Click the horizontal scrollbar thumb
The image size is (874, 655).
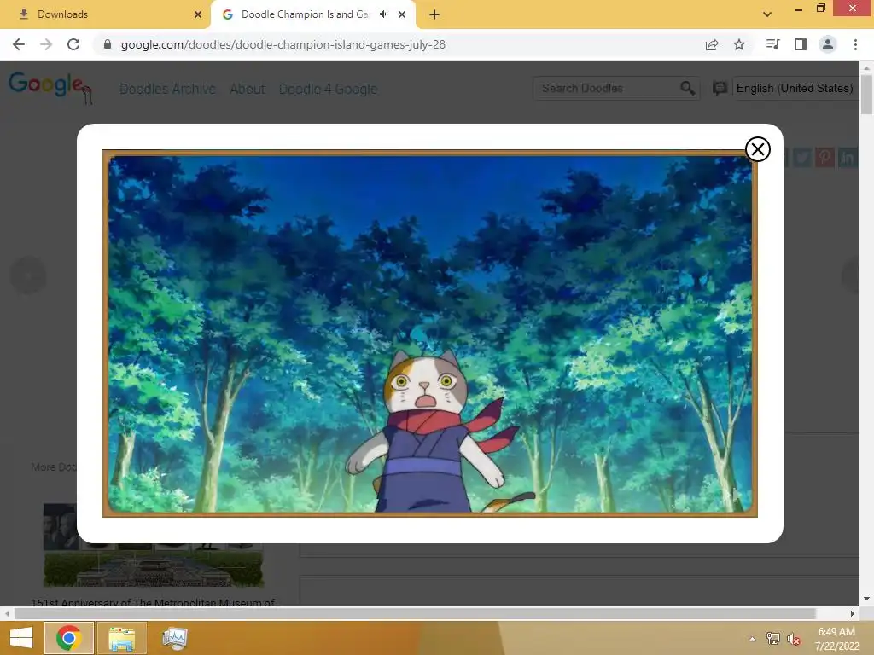pyautogui.click(x=415, y=613)
